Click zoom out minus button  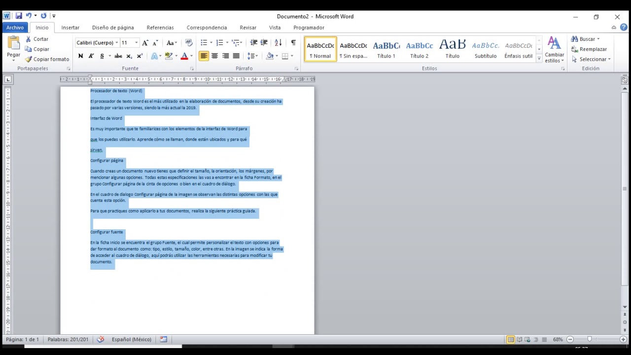click(x=570, y=339)
